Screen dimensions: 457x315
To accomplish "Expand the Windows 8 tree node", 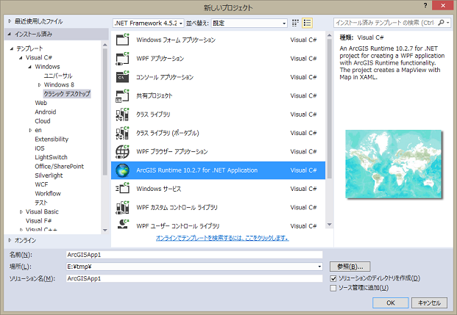I will [x=39, y=84].
